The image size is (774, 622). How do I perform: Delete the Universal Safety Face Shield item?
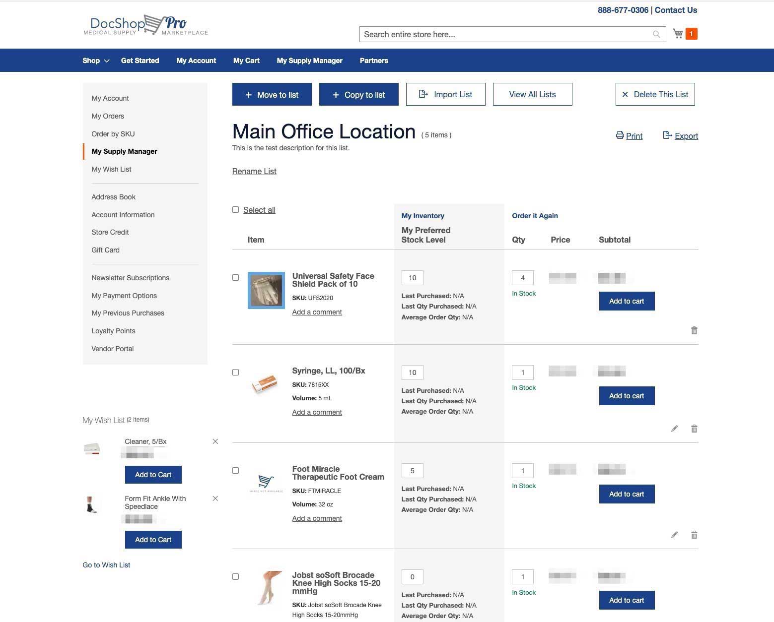click(694, 330)
